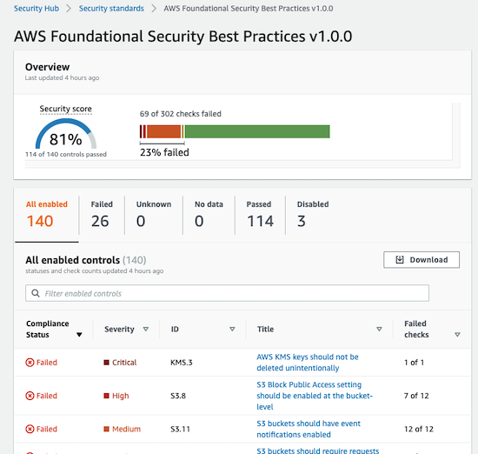Click the Filter enabled controls input field
This screenshot has height=454, width=478.
[227, 293]
